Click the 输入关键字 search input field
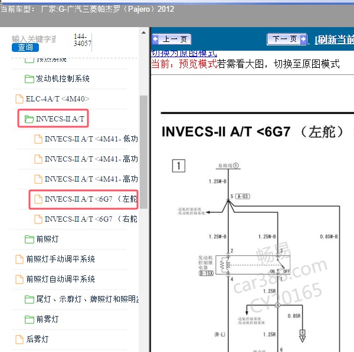Viewport: 354px width, 352px height. (x=34, y=39)
